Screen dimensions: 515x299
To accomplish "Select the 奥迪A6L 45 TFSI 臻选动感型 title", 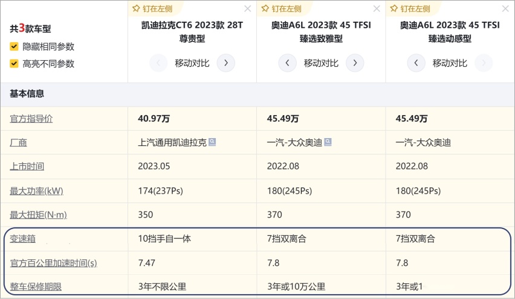I will (x=450, y=32).
